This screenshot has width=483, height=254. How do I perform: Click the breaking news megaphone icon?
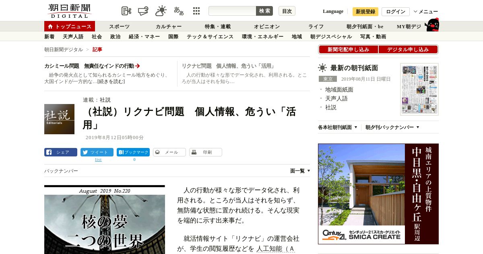pyautogui.click(x=143, y=11)
